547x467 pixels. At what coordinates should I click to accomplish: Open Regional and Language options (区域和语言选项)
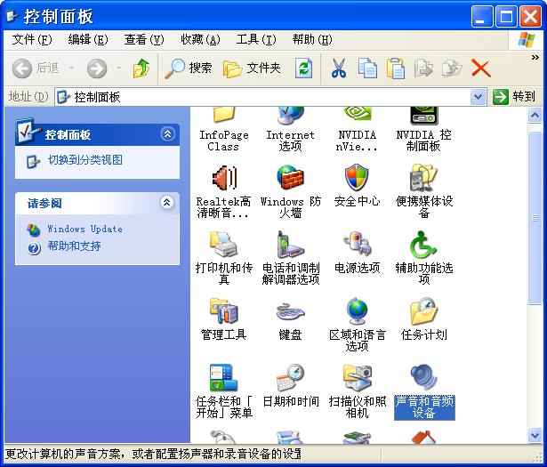click(x=357, y=310)
